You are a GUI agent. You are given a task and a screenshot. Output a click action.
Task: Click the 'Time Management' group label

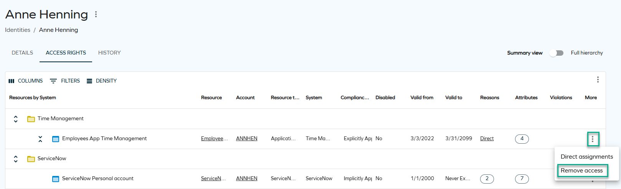[61, 119]
